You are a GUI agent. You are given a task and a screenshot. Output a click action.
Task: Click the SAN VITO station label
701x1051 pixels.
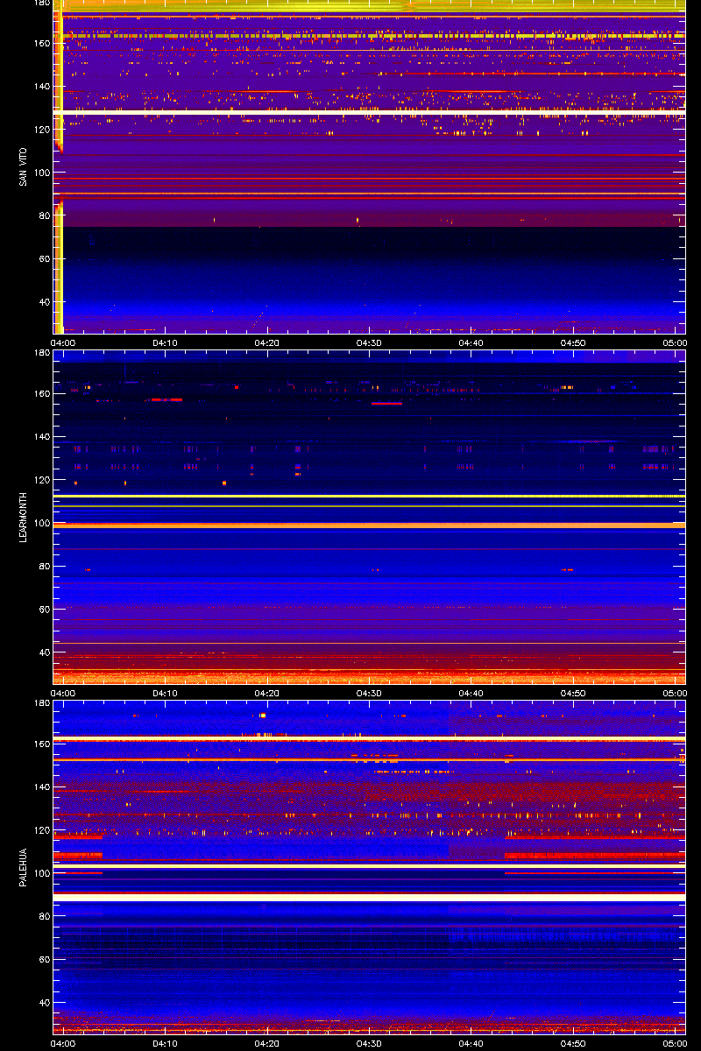coord(23,166)
